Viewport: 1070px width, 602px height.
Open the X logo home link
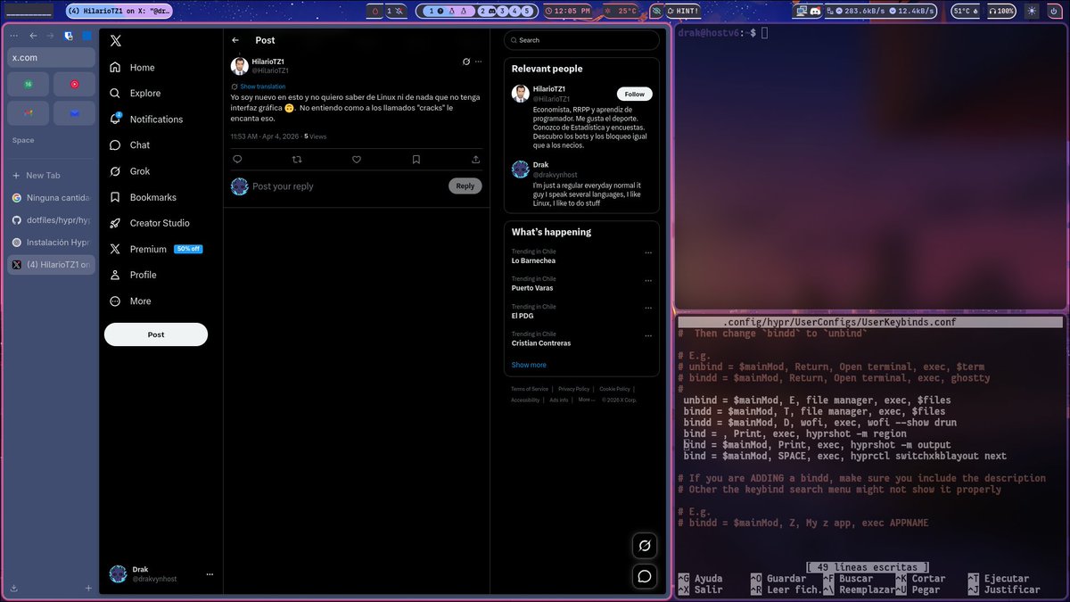115,41
